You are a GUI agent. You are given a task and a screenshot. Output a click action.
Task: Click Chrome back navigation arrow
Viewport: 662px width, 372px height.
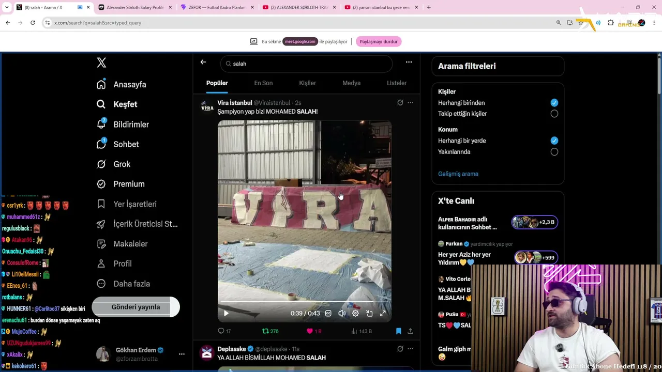click(8, 23)
